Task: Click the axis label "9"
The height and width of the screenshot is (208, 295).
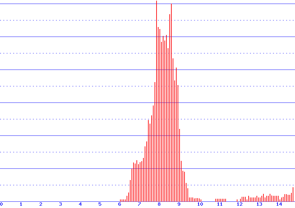Action: point(179,204)
